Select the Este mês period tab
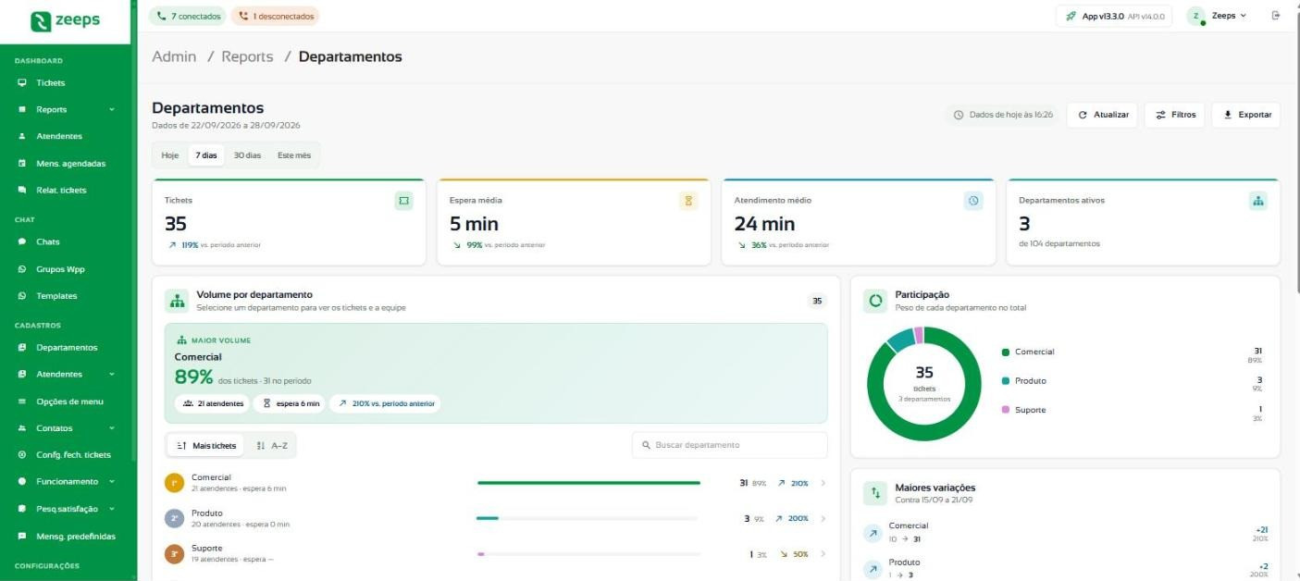1300x581 pixels. [294, 155]
